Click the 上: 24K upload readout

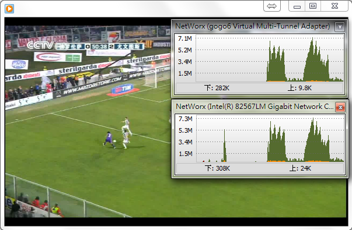300,168
